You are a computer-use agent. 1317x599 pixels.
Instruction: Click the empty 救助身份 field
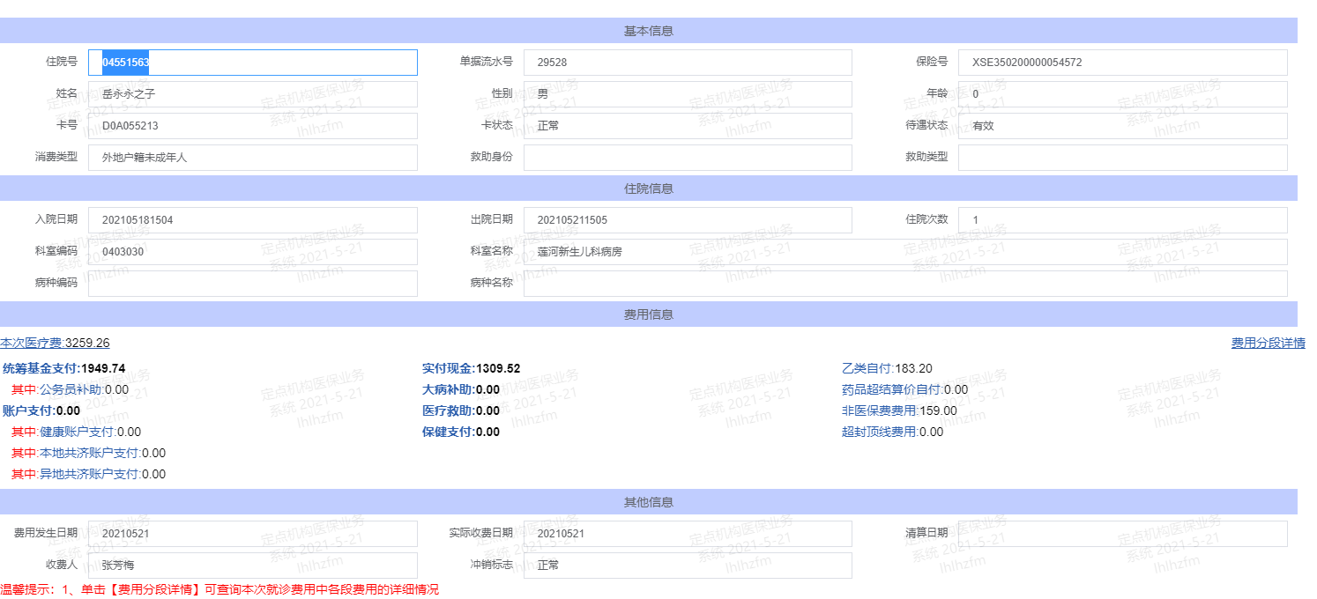coord(688,158)
